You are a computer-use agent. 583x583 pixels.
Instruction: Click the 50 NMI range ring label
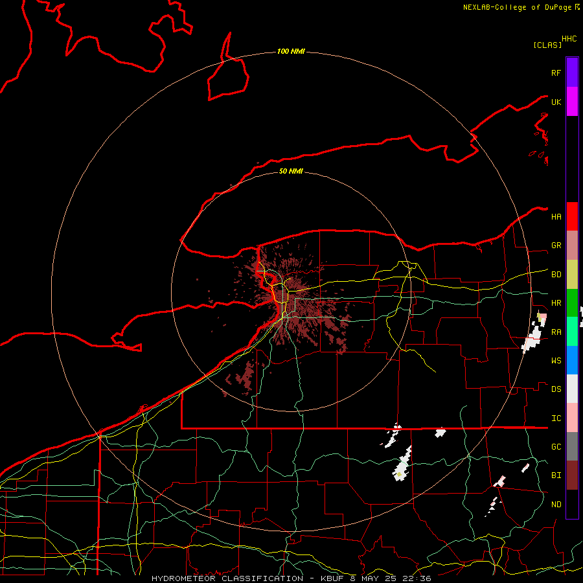click(291, 171)
